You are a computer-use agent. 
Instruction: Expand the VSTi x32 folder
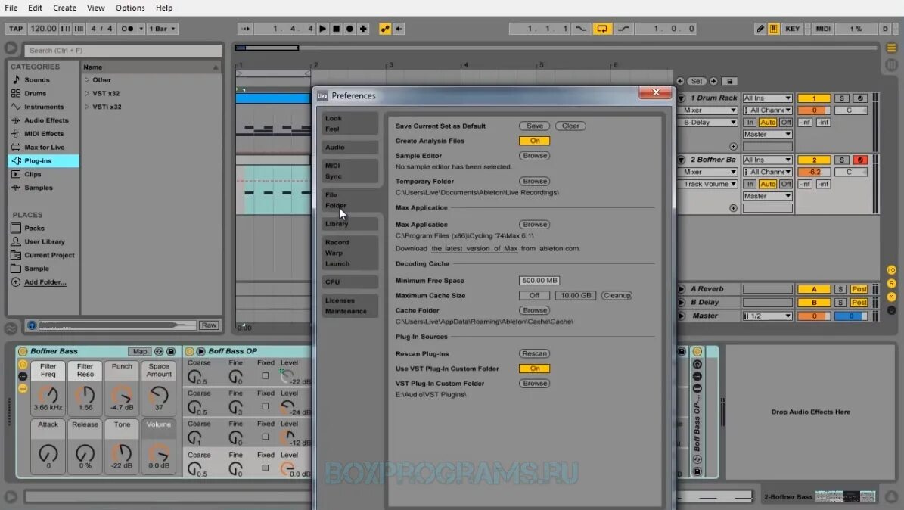coord(87,107)
